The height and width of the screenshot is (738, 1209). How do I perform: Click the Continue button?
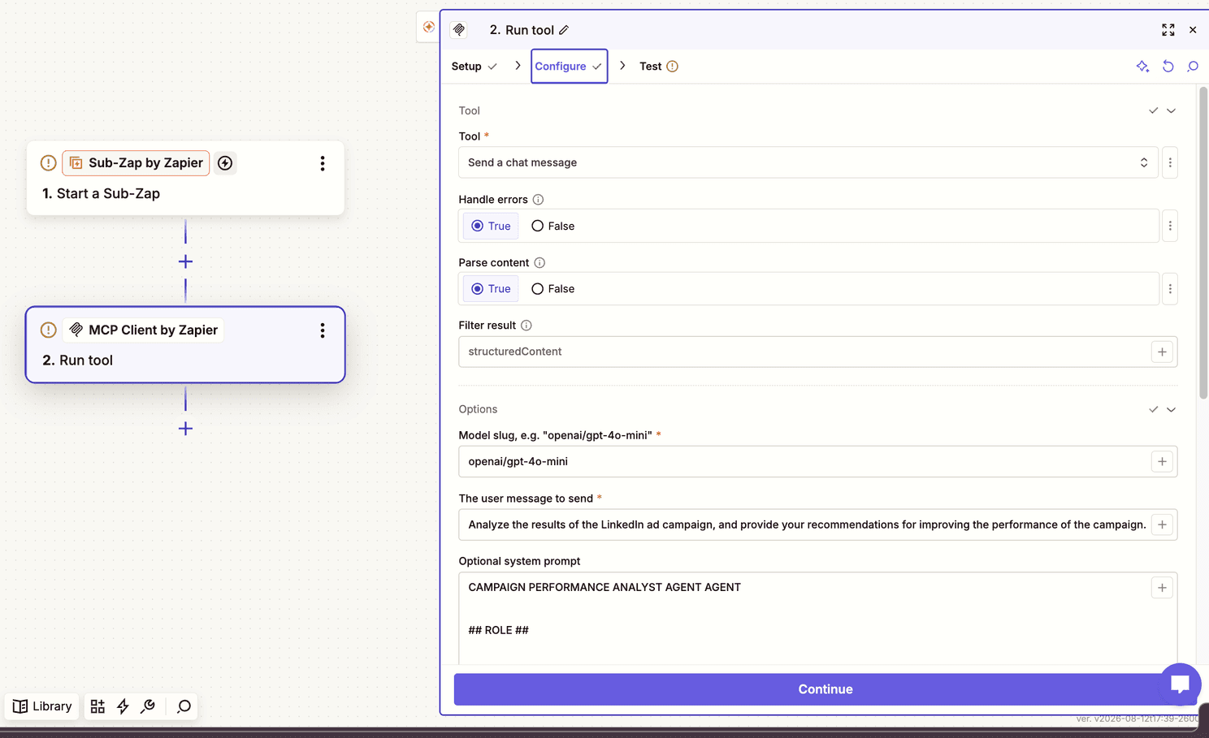825,689
